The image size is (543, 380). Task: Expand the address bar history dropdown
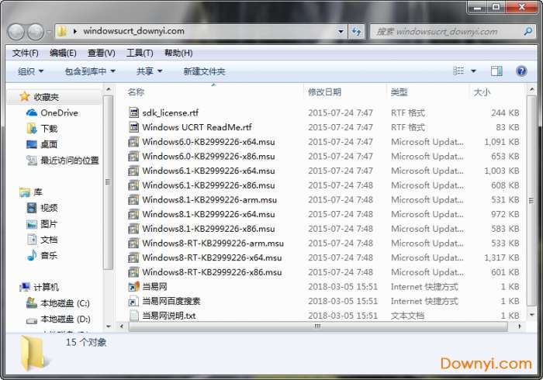tap(341, 32)
